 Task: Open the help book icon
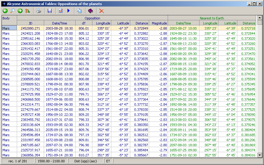(x=91, y=11)
